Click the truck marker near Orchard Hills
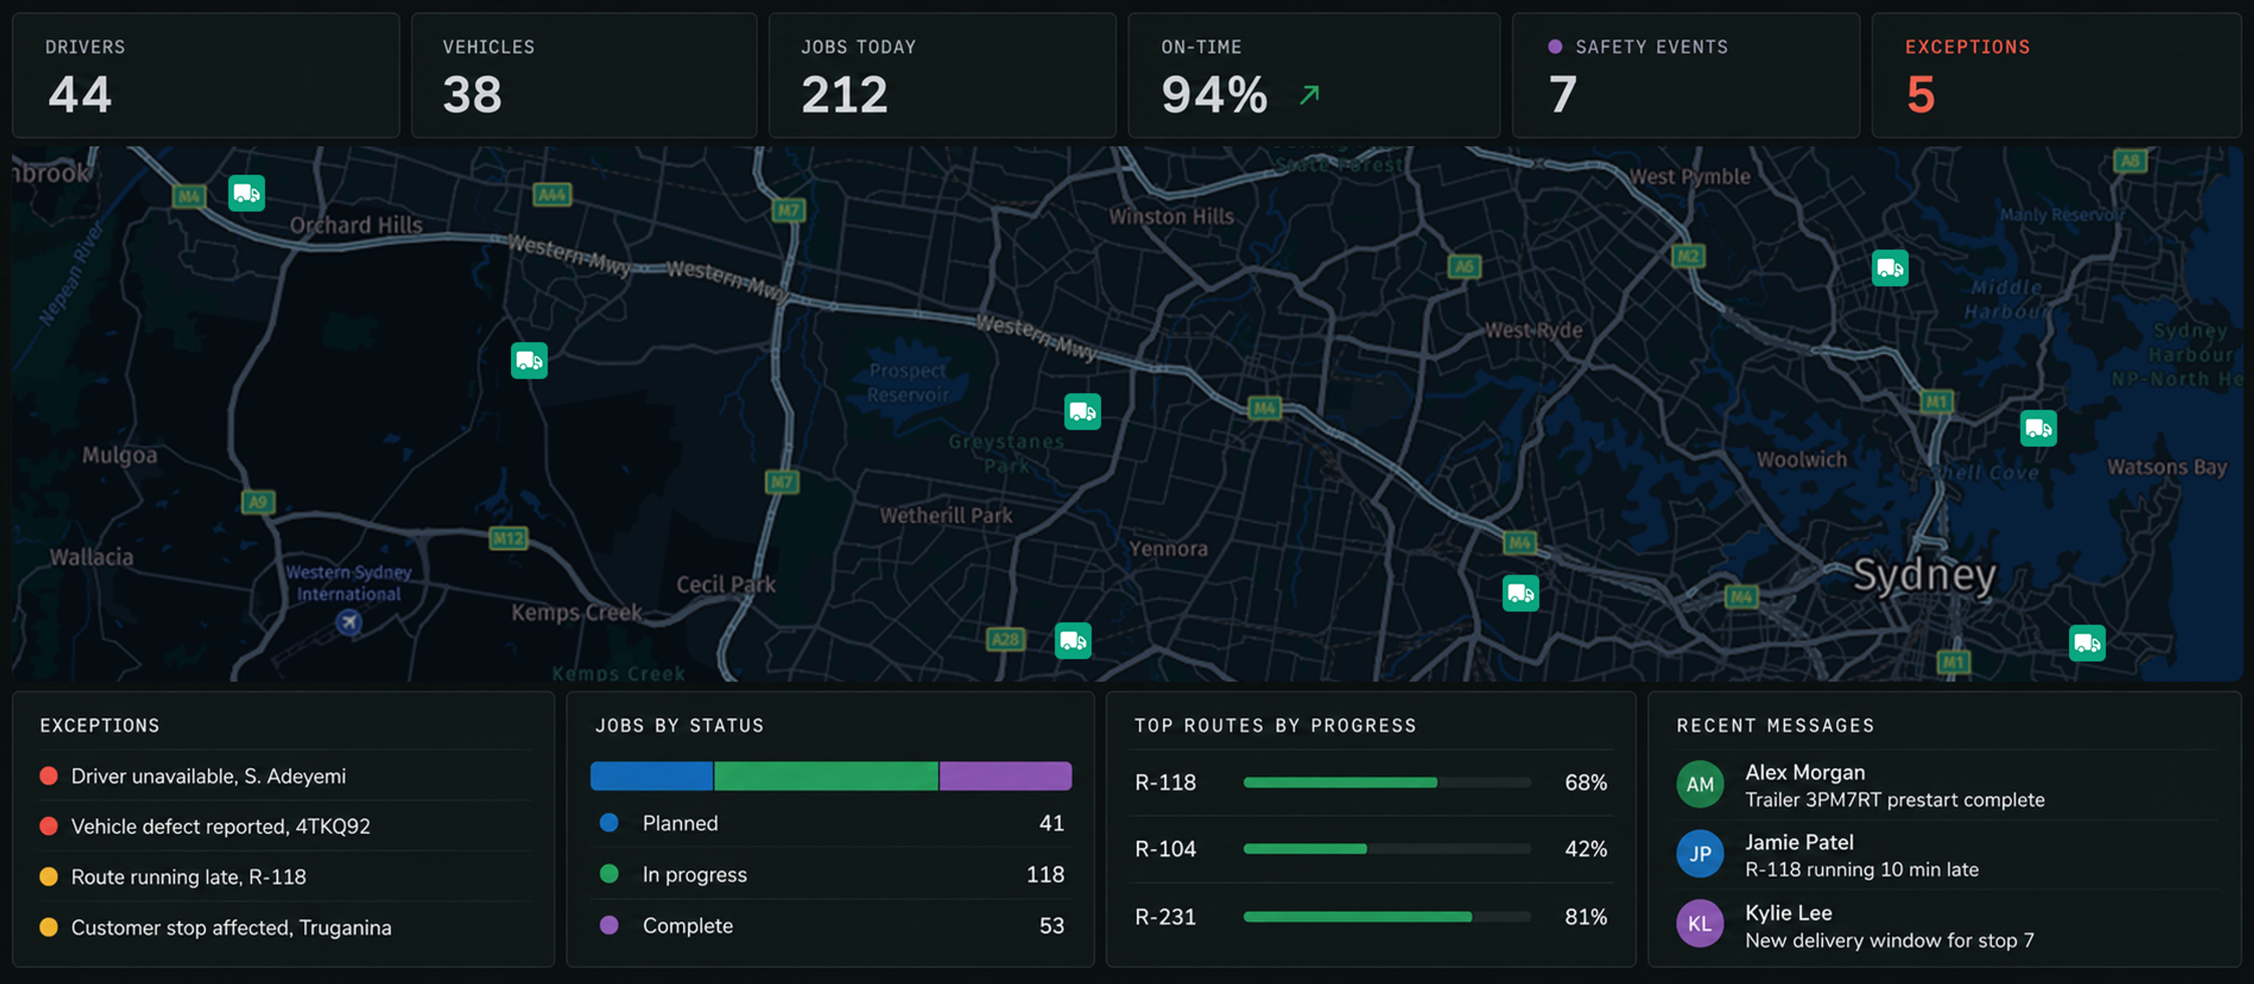This screenshot has height=984, width=2254. pos(247,193)
